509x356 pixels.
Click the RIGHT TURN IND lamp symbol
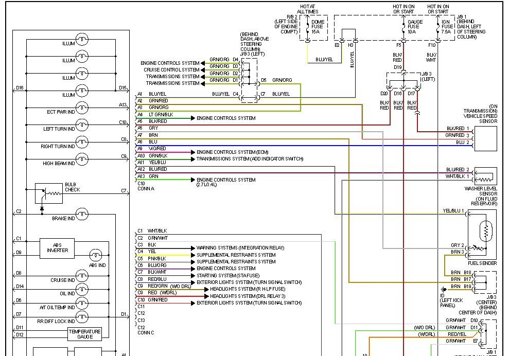[82, 142]
